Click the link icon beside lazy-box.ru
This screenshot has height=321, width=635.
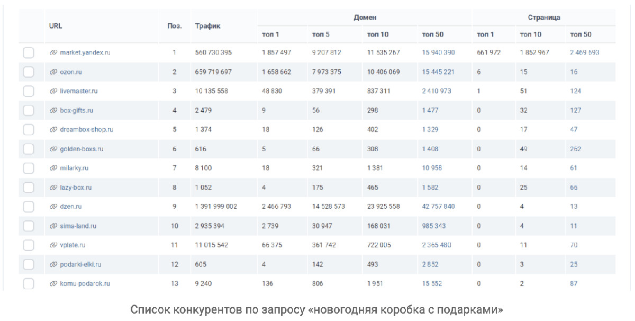(x=53, y=188)
